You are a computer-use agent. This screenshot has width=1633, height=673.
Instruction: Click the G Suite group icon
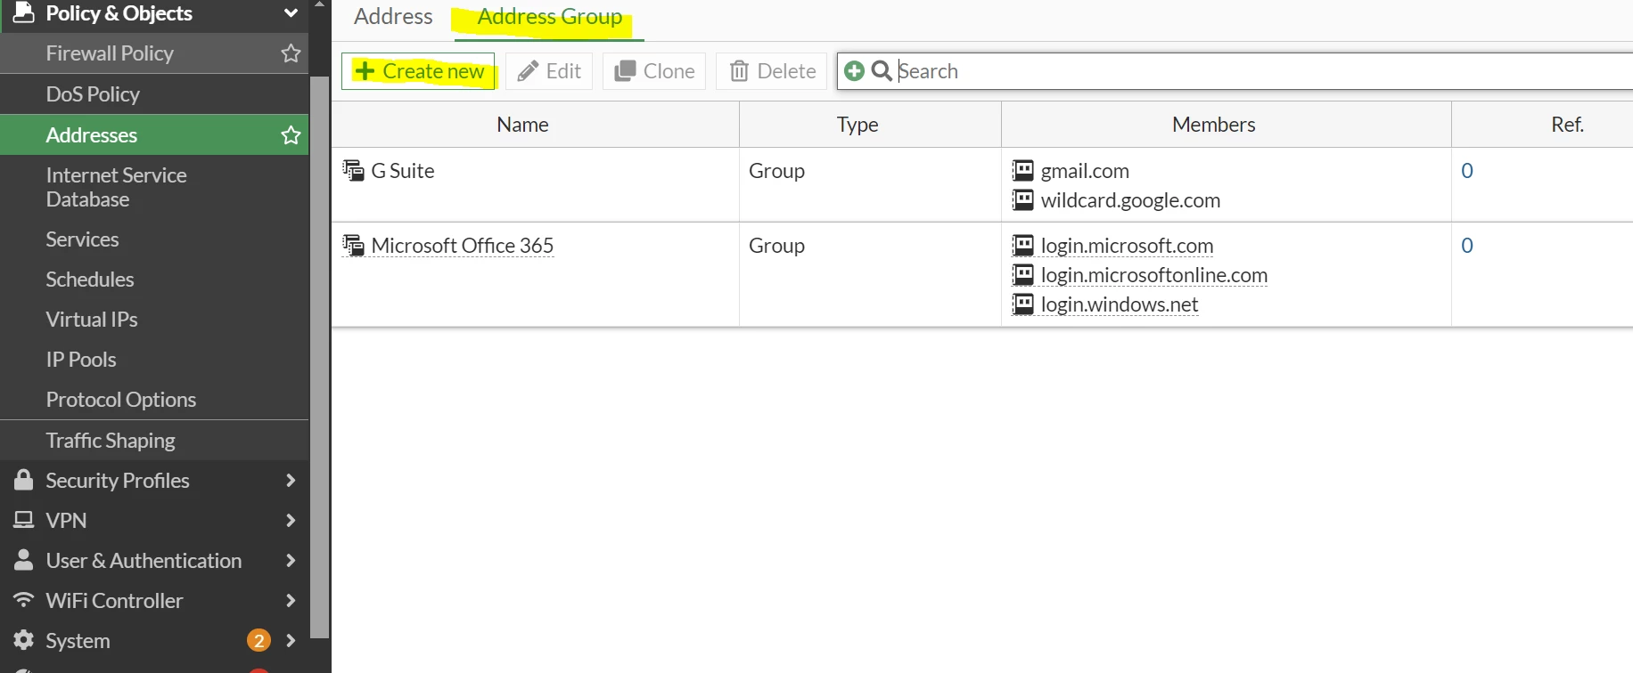pos(354,170)
